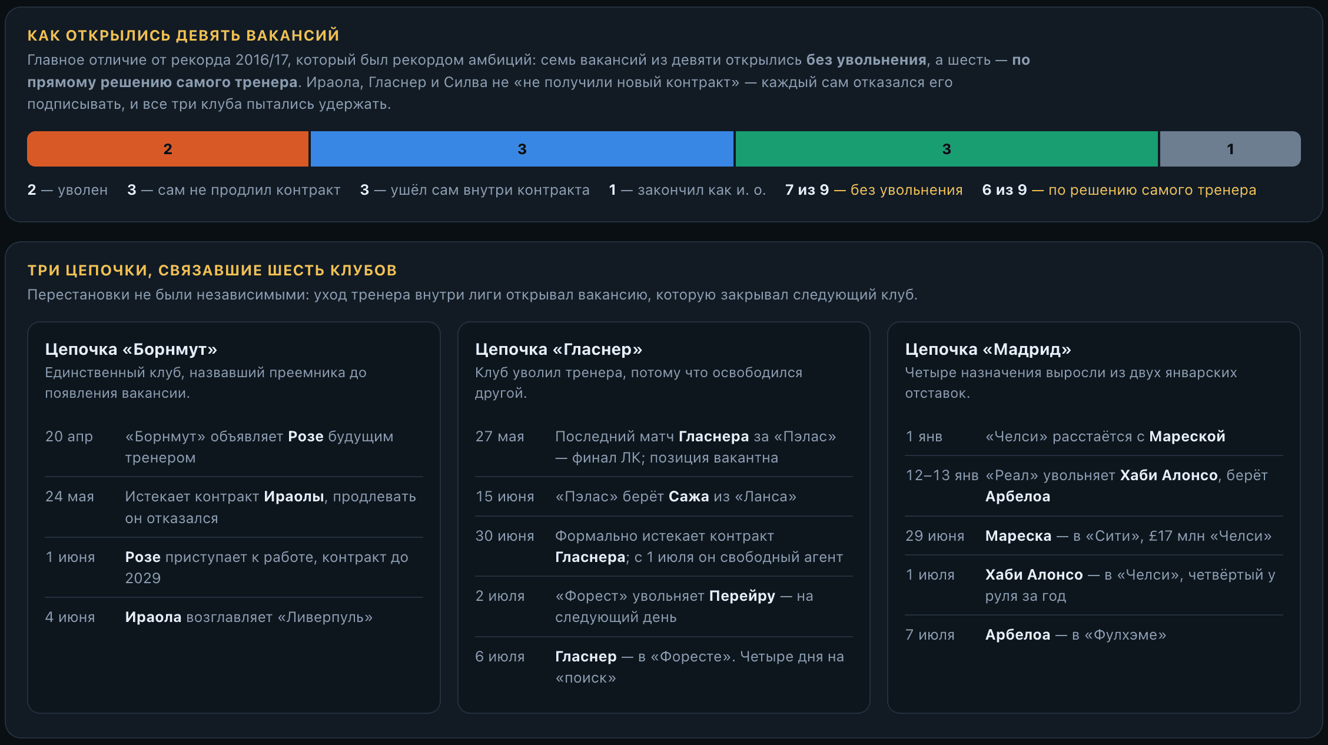Image resolution: width=1328 pixels, height=745 pixels.
Task: Click the card title Цепочка «Гласнер»
Action: [559, 349]
